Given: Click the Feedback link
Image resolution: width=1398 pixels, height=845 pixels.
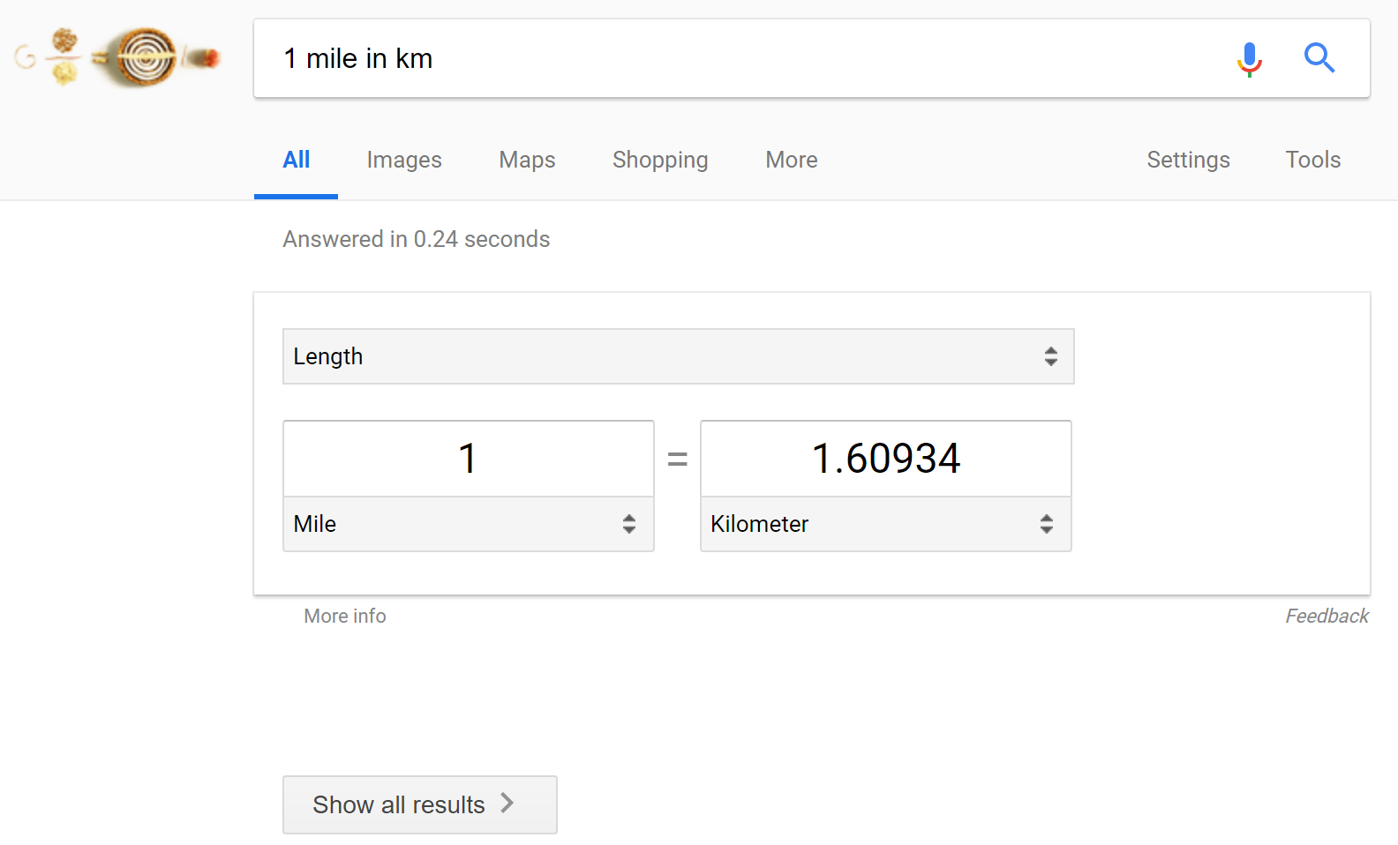Looking at the screenshot, I should point(1327,616).
